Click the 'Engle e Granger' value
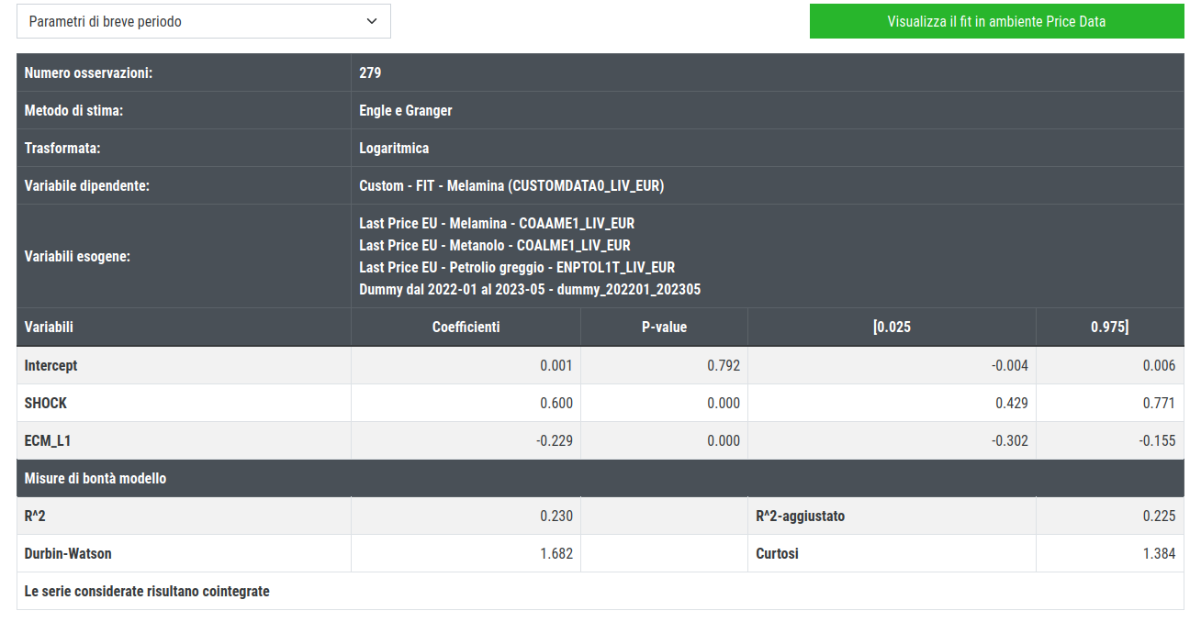Image resolution: width=1201 pixels, height=622 pixels. point(406,110)
